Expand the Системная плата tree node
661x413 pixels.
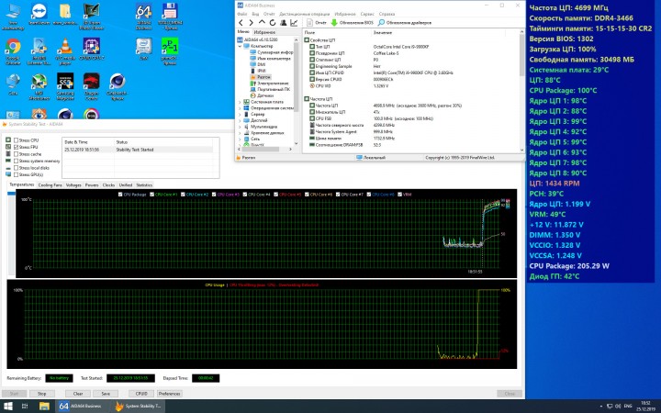point(240,102)
